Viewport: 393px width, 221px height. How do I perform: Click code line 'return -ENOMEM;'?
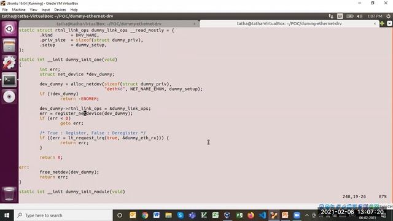pos(80,99)
